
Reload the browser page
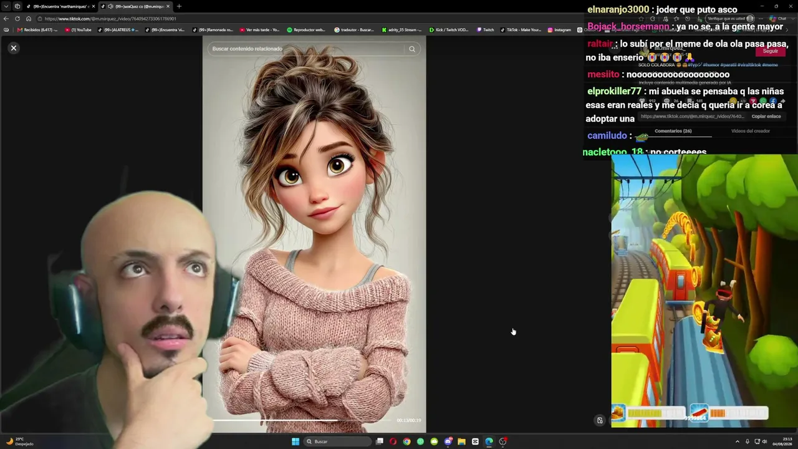click(x=17, y=19)
